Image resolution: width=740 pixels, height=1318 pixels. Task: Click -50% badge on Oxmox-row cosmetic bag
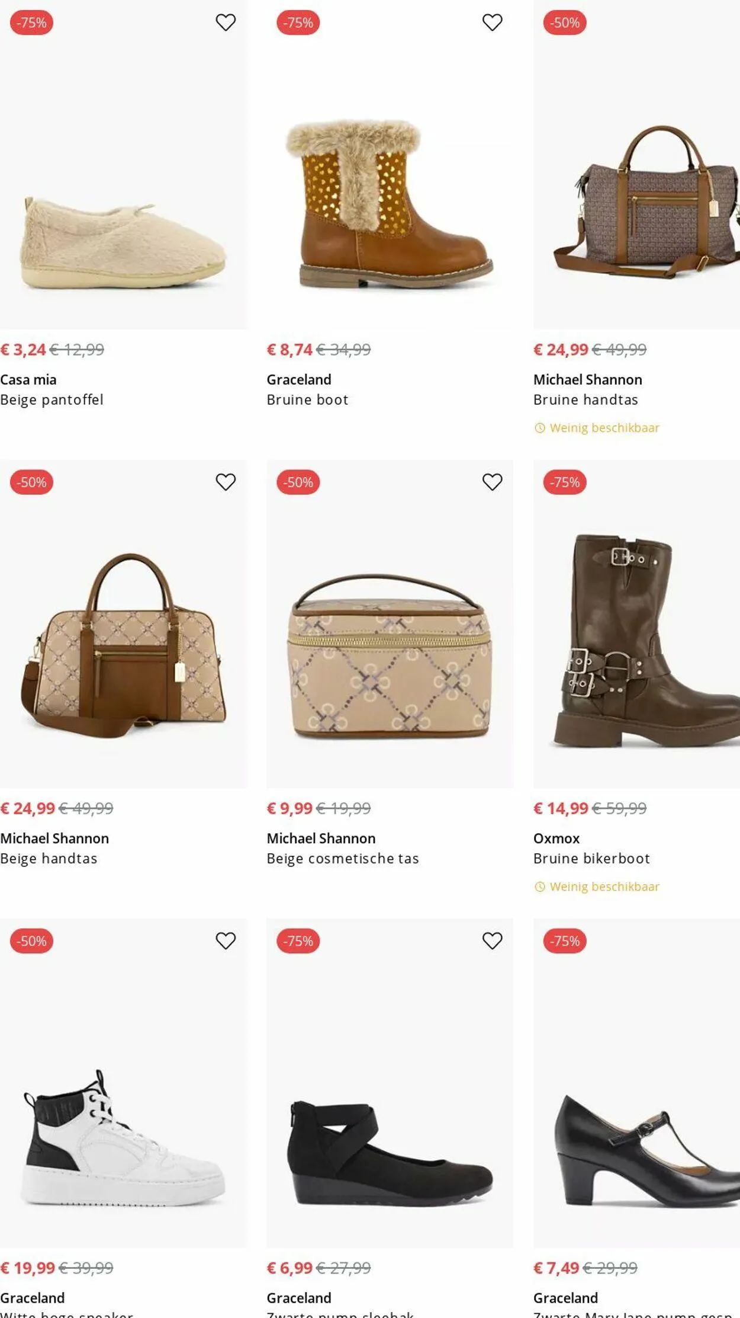(x=298, y=482)
